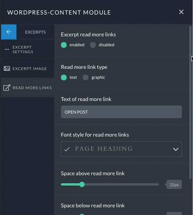Click the checkmark icon in font style box
The width and height of the screenshot is (193, 215).
coord(67,149)
